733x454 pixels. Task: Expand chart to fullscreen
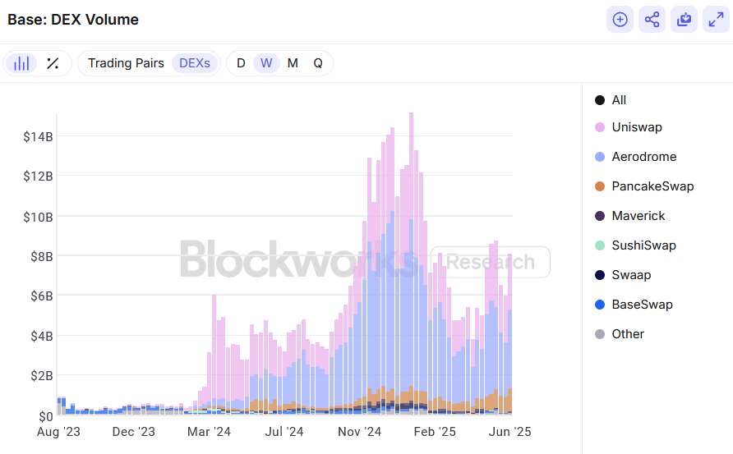(x=716, y=20)
